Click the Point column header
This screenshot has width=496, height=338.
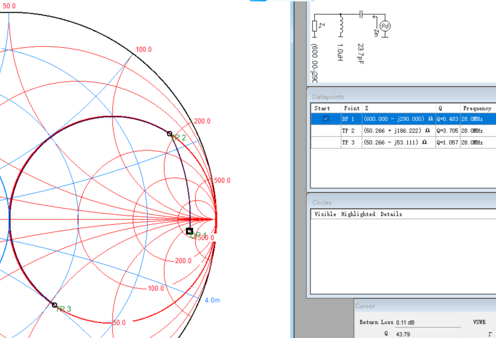tap(352, 108)
